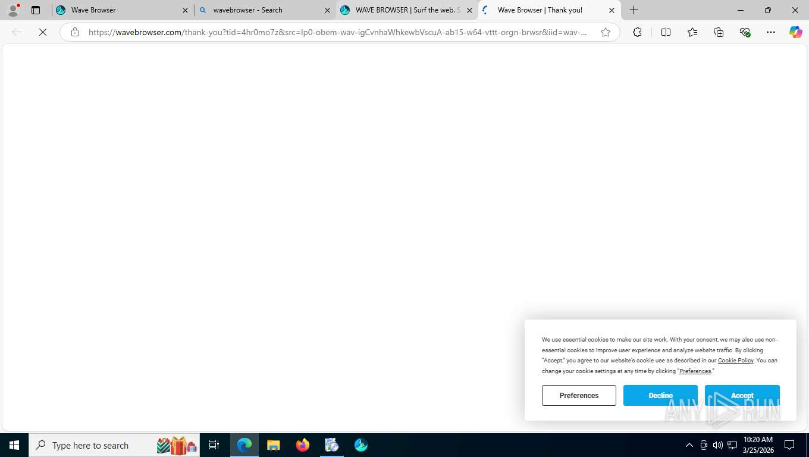Open volume control in tray
The width and height of the screenshot is (809, 457).
[717, 445]
